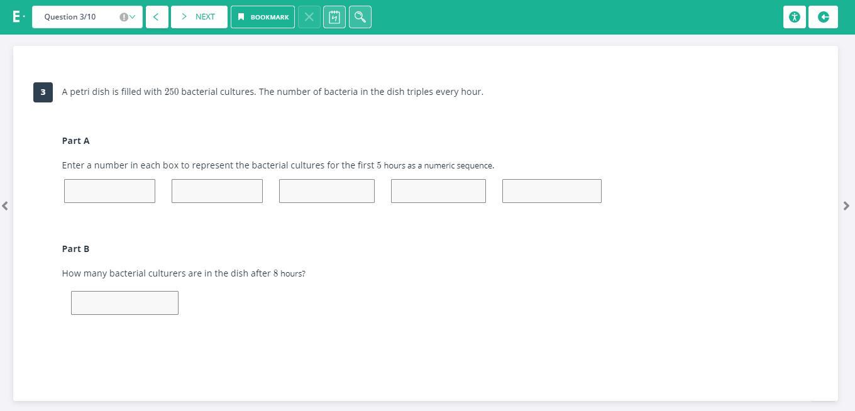Open the Question 3/10 dropdown
Screen dimensions: 855x411
coord(87,17)
